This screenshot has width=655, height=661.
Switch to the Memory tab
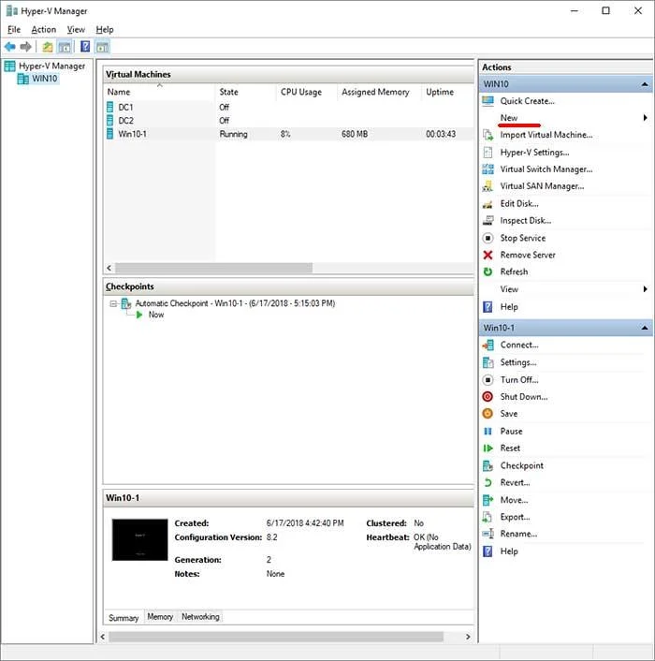160,617
